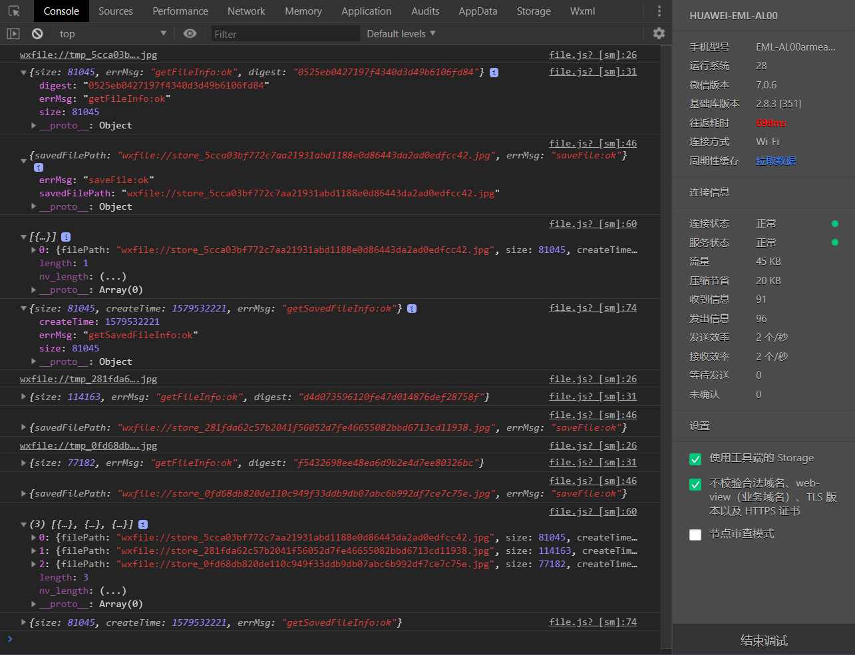
Task: Toggle the console sidebar panel icon
Action: (x=13, y=33)
